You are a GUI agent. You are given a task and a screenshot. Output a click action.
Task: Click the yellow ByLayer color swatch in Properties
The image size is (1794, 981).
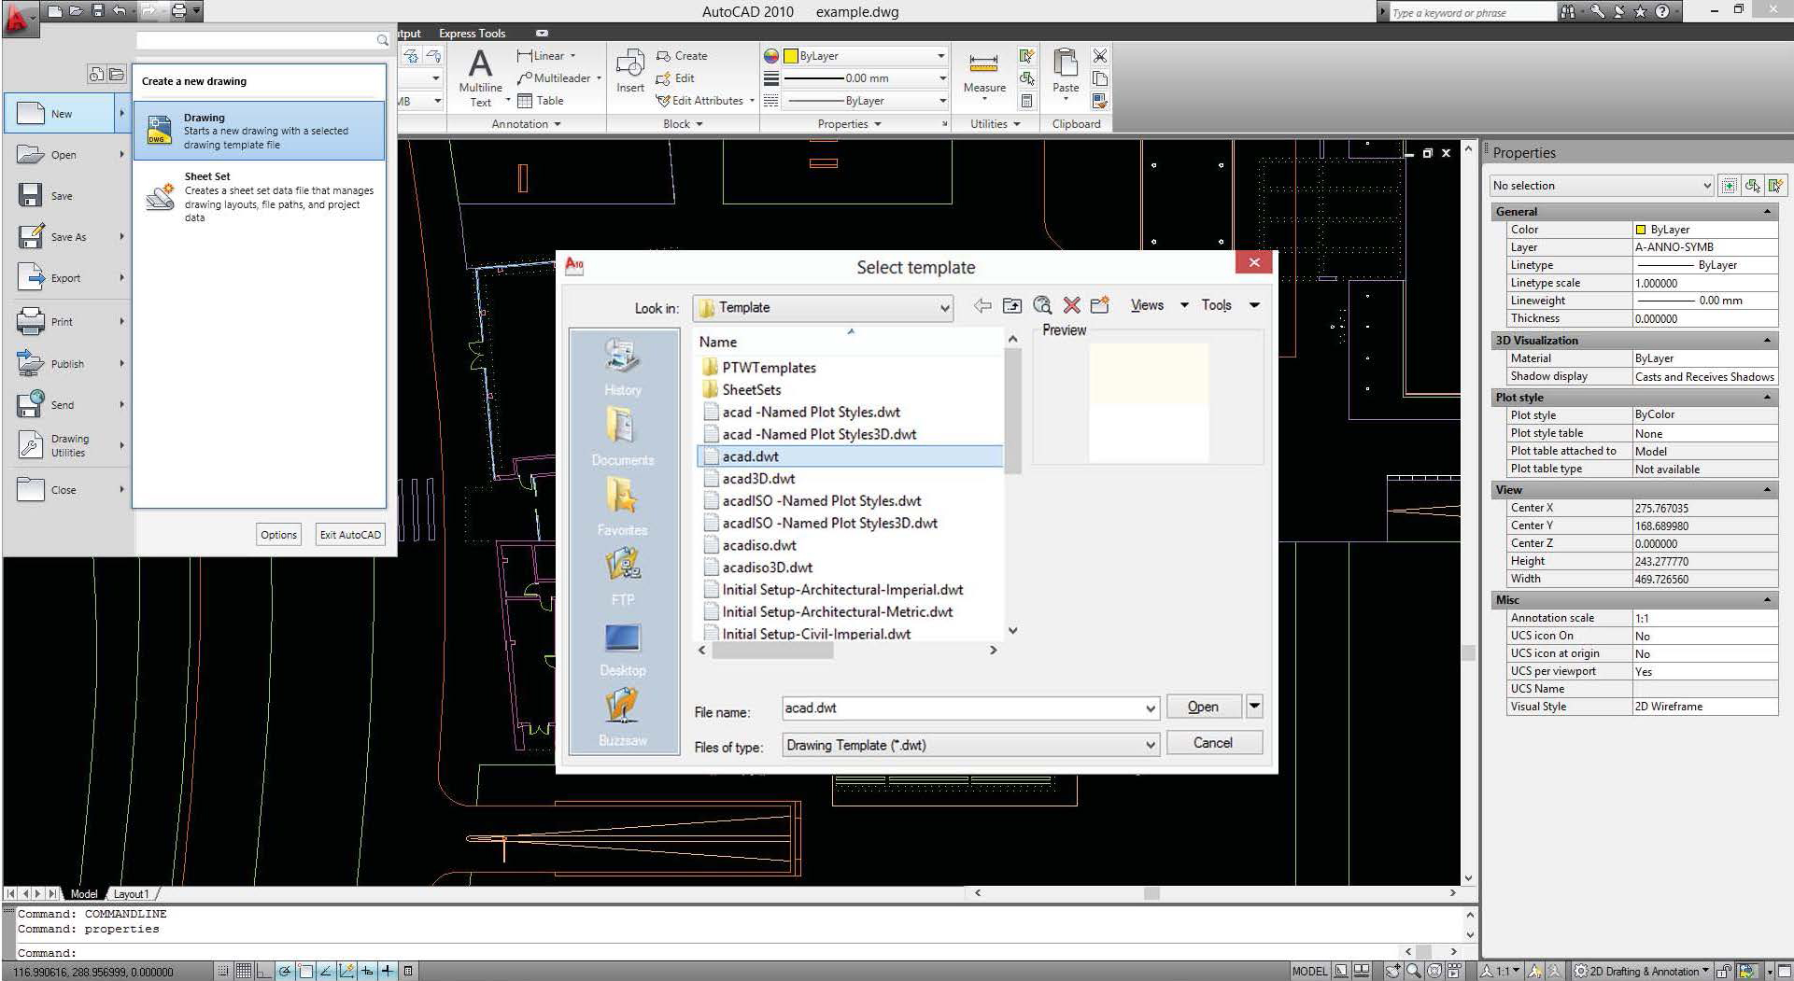(1641, 230)
